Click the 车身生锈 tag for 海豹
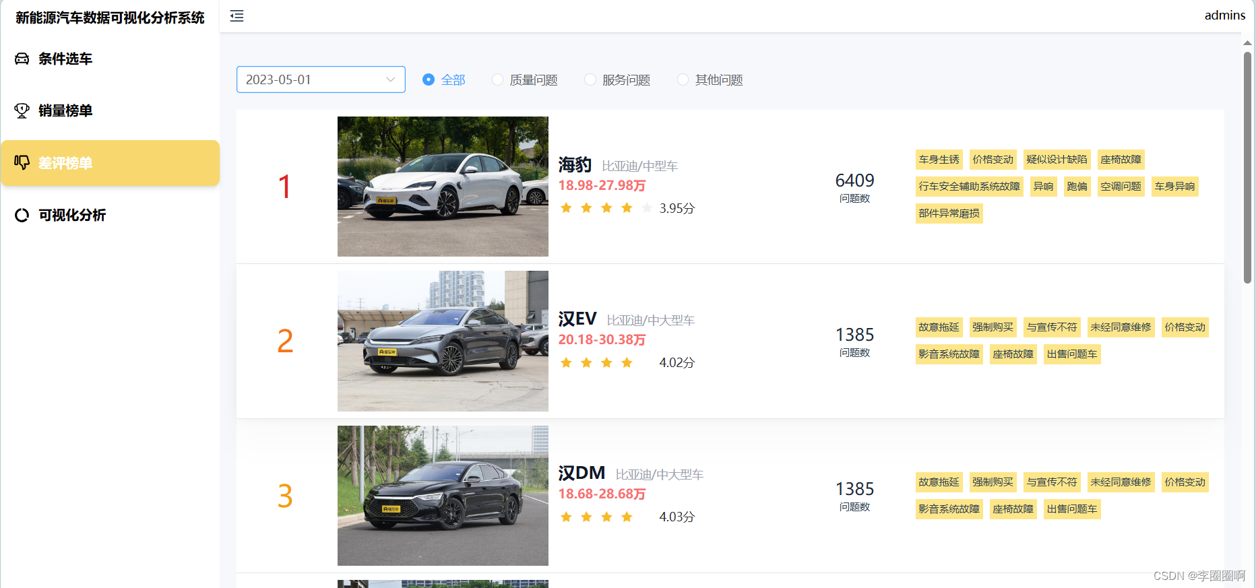 coord(939,160)
